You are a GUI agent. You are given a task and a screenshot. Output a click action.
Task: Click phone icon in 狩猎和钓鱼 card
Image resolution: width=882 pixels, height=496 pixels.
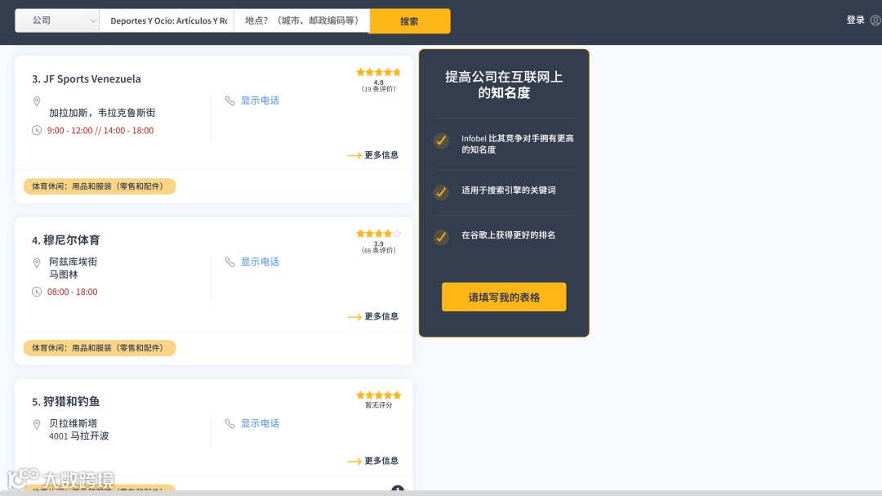click(x=229, y=423)
